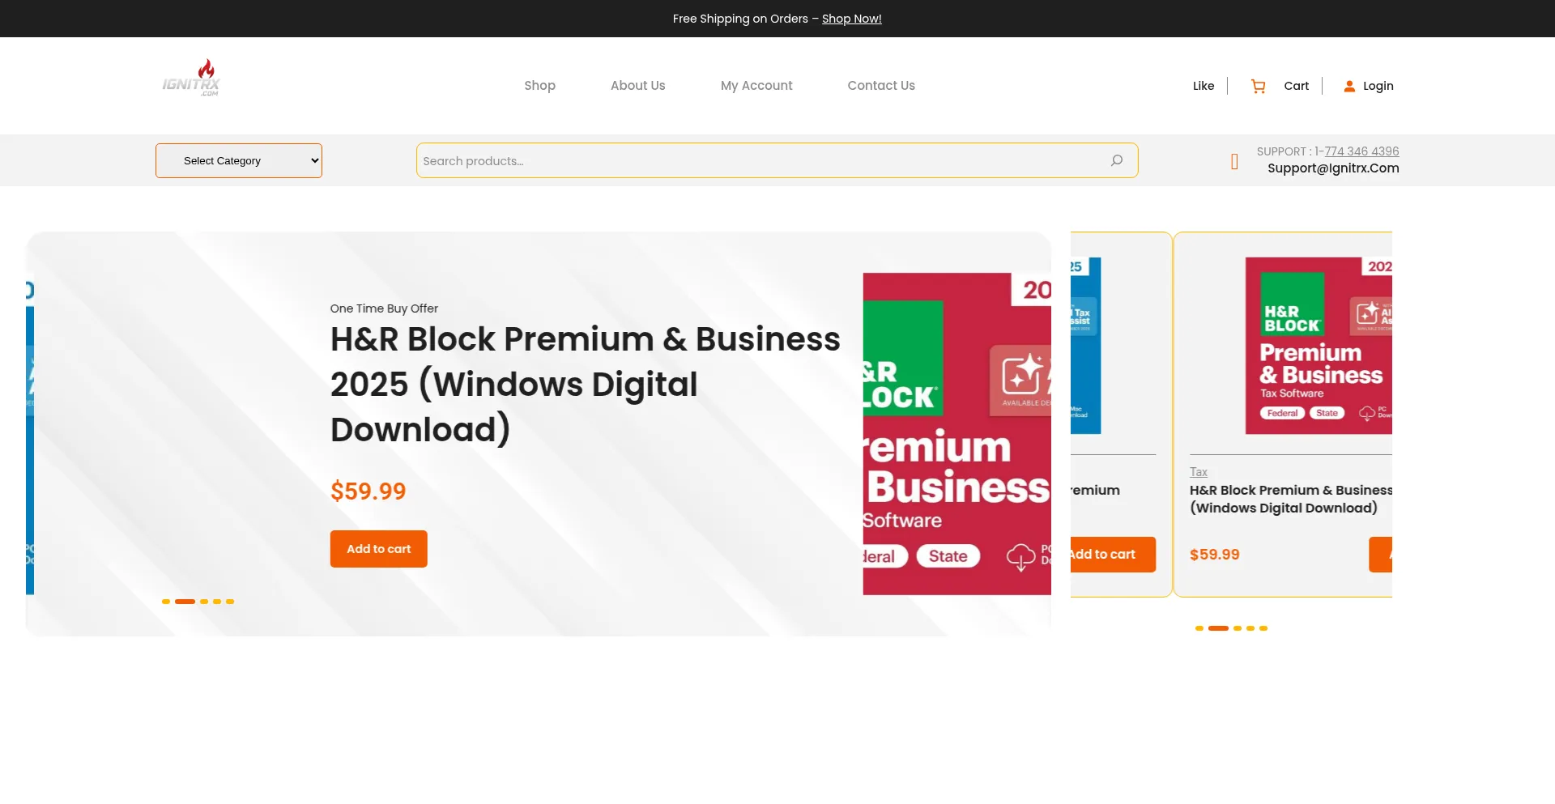The height and width of the screenshot is (804, 1555).
Task: Click partially visible Add to cart in product carousel
Action: point(1113,555)
